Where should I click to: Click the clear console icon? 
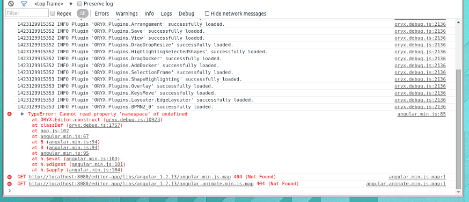11,4
